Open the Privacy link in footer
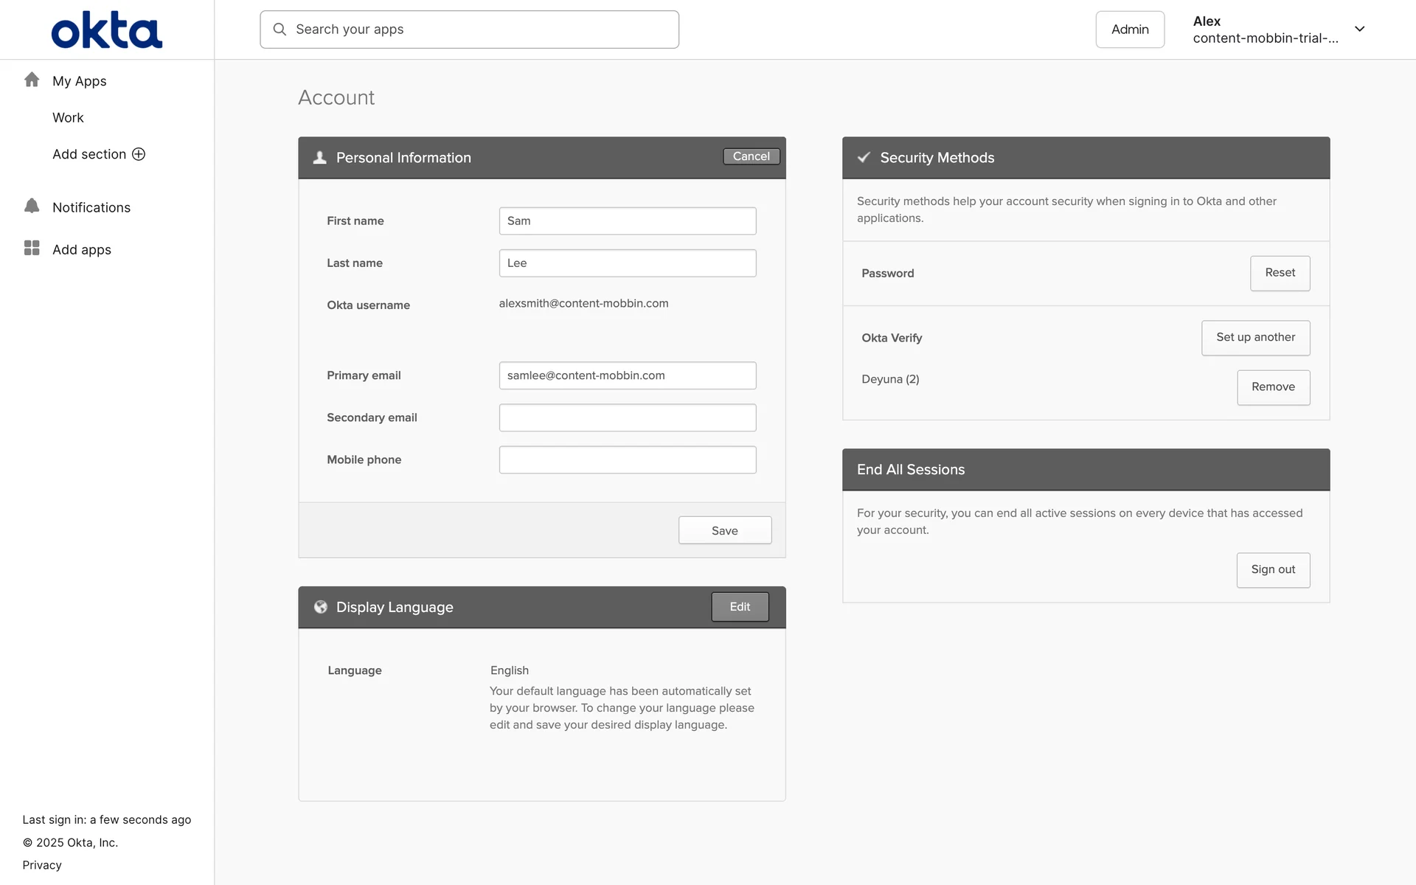Viewport: 1416px width, 885px height. point(42,865)
